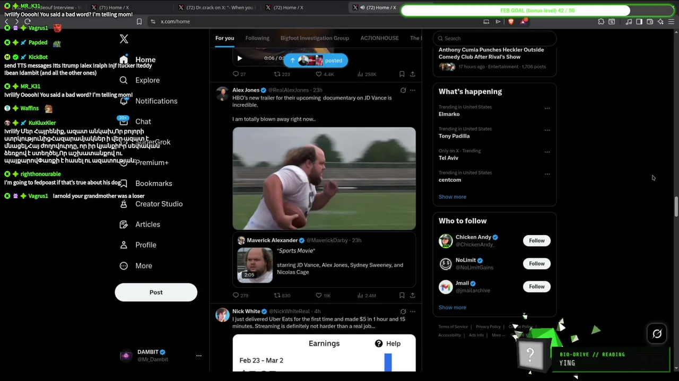The width and height of the screenshot is (679, 381).
Task: Click the Brave shields lion icon
Action: click(511, 22)
